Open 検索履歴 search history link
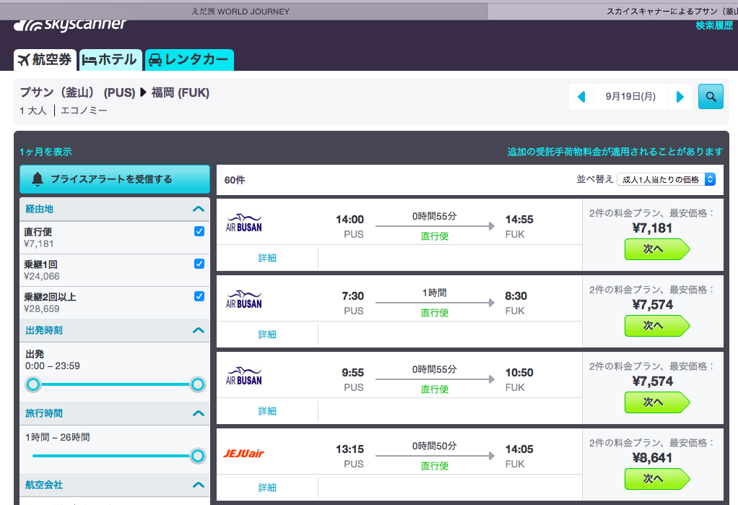 coord(714,25)
